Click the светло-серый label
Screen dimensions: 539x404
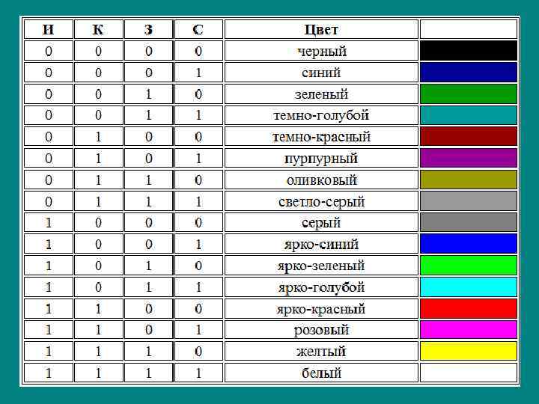[321, 202]
